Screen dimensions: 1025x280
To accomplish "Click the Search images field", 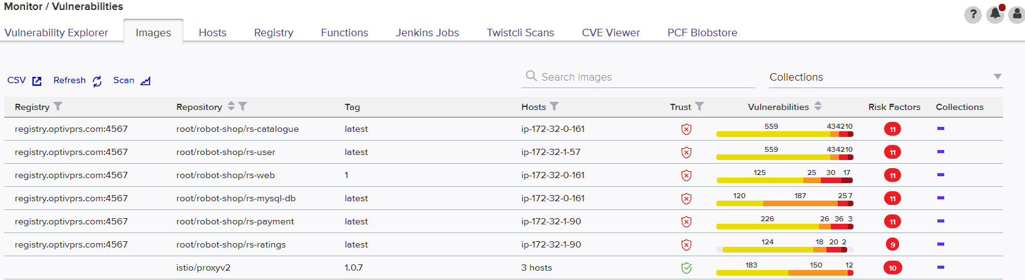I will pos(639,77).
